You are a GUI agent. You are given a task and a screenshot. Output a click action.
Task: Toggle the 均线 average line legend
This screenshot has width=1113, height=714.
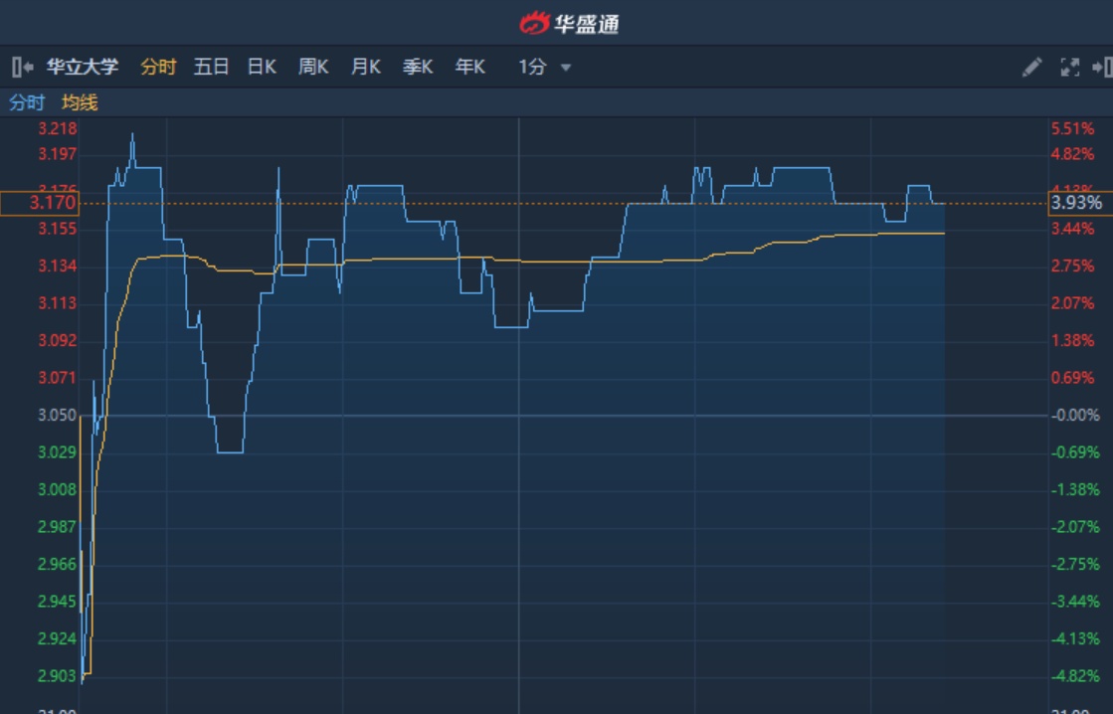point(80,102)
